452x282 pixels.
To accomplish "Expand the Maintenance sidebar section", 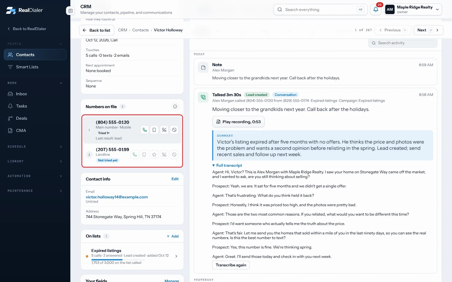I will [x=35, y=191].
